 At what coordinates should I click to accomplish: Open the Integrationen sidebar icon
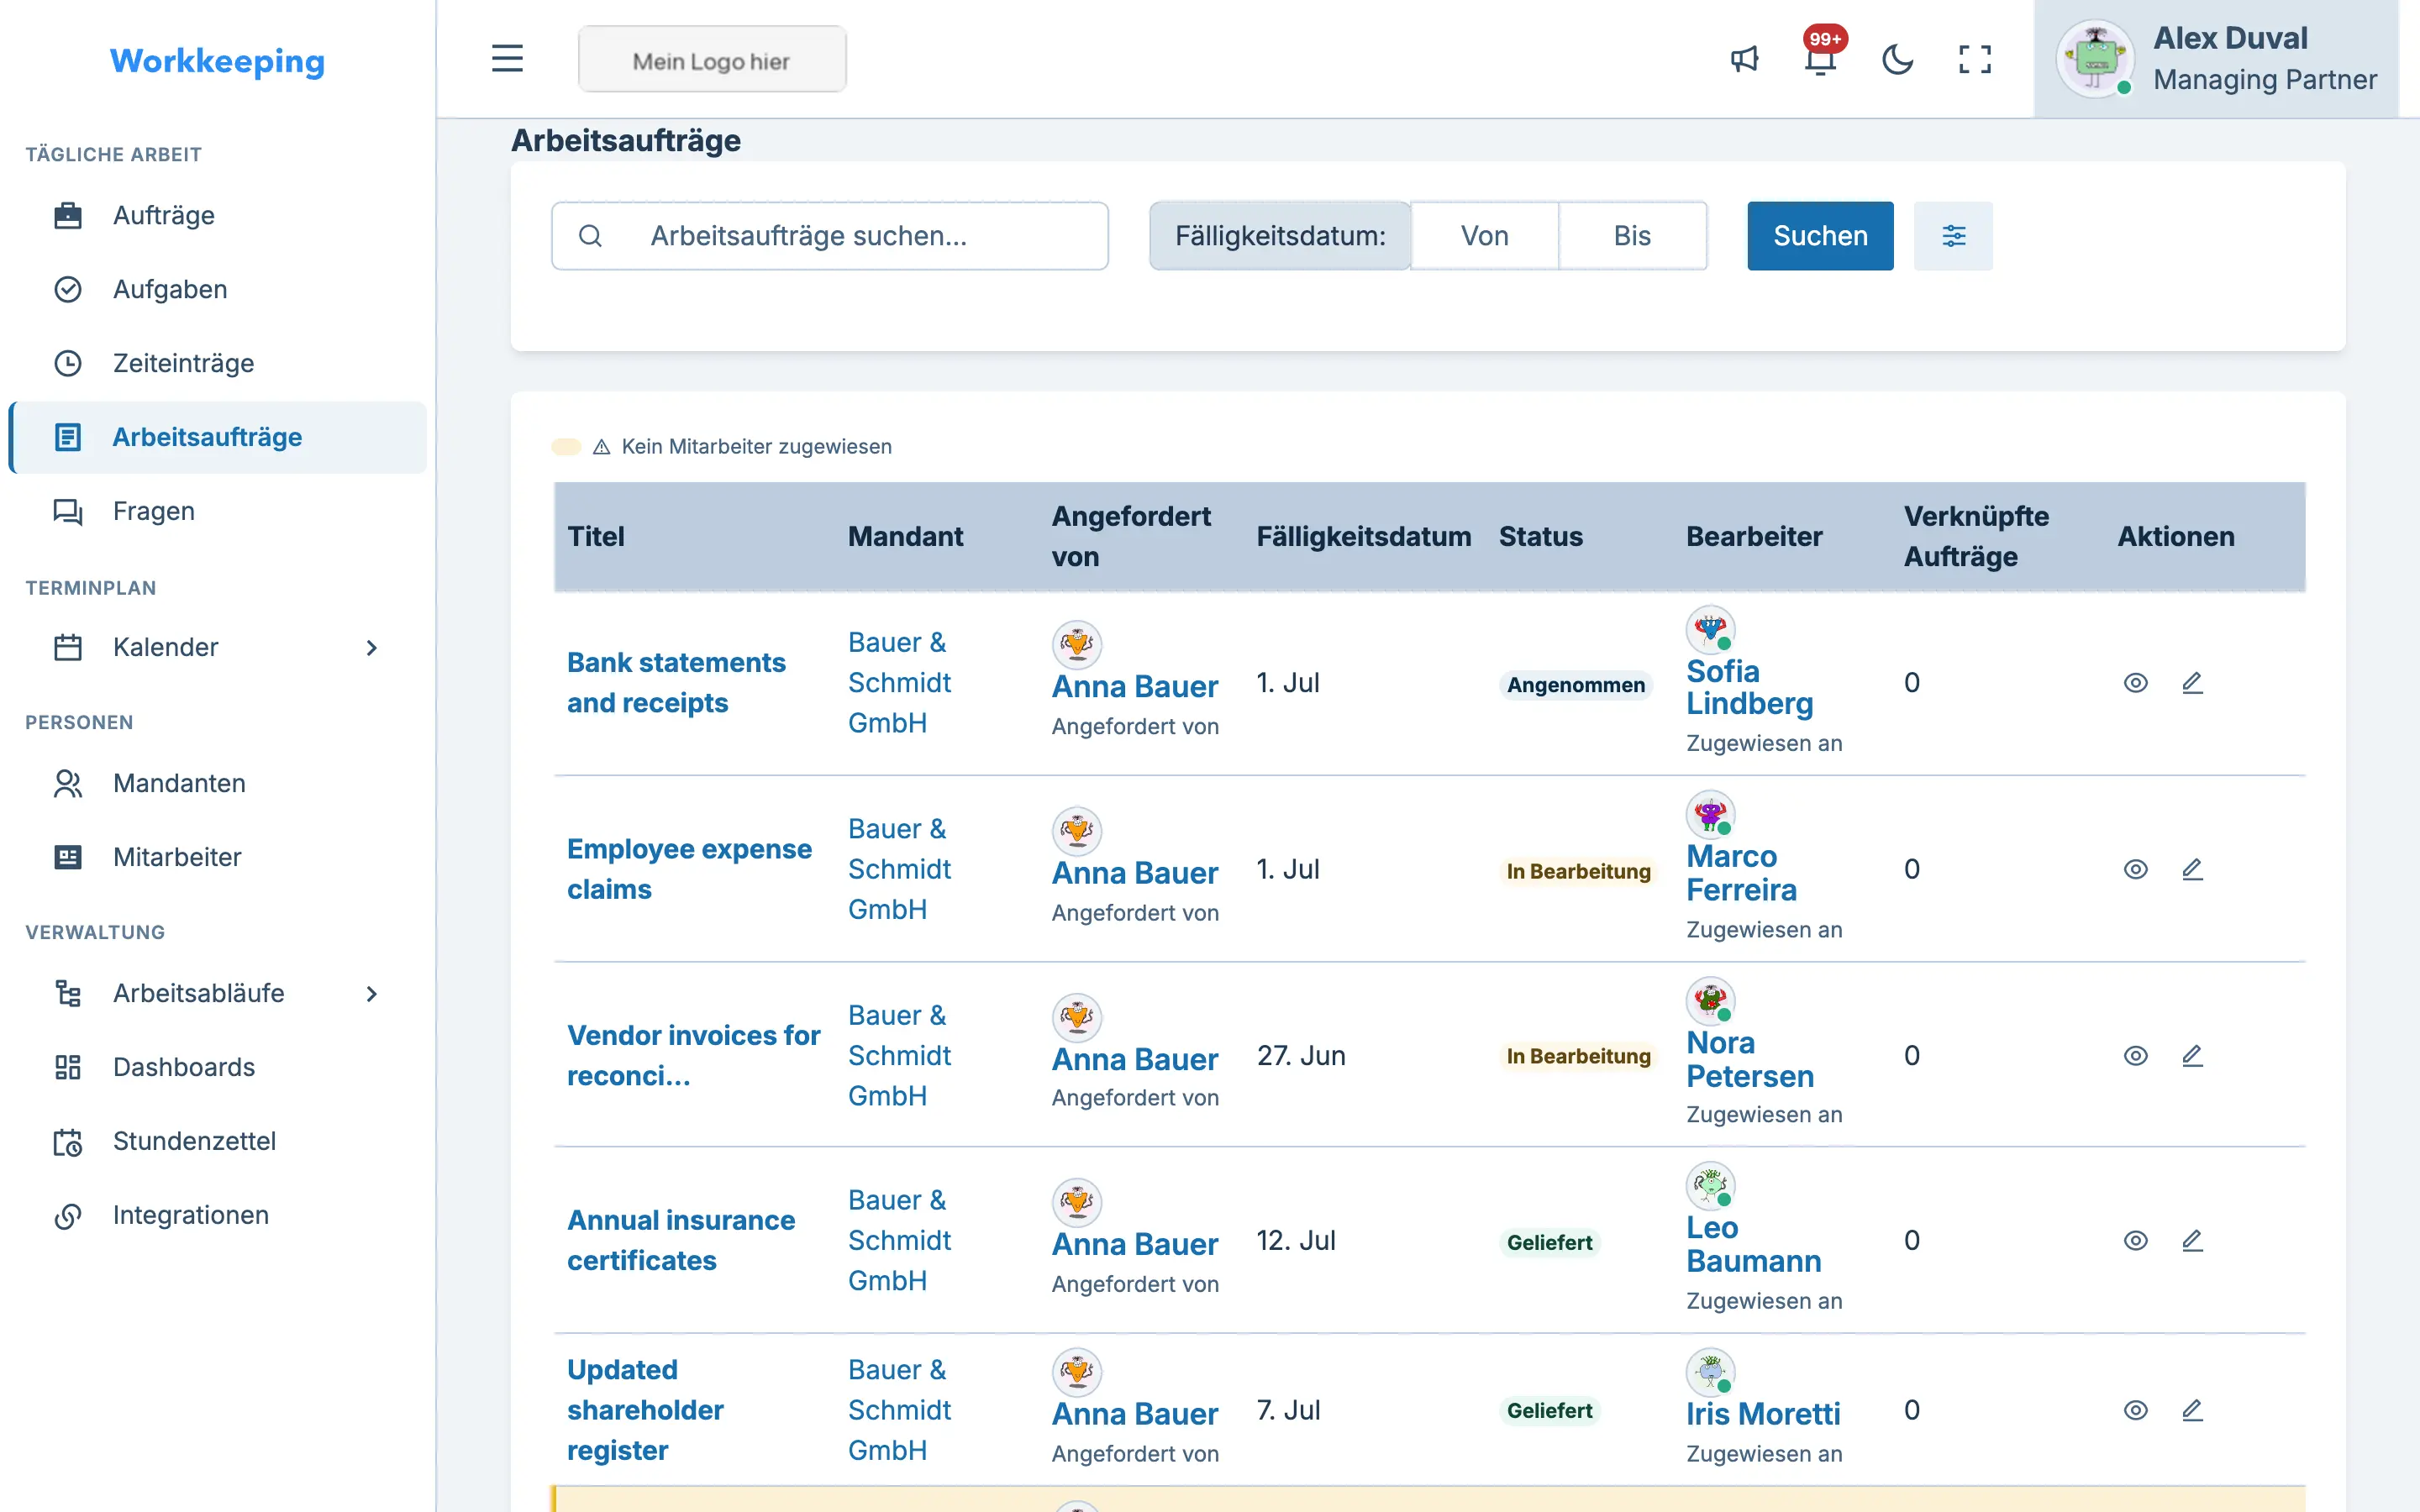[x=68, y=1216]
